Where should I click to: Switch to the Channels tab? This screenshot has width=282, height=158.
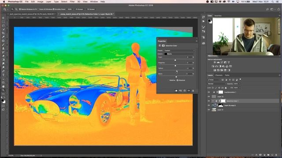219,75
